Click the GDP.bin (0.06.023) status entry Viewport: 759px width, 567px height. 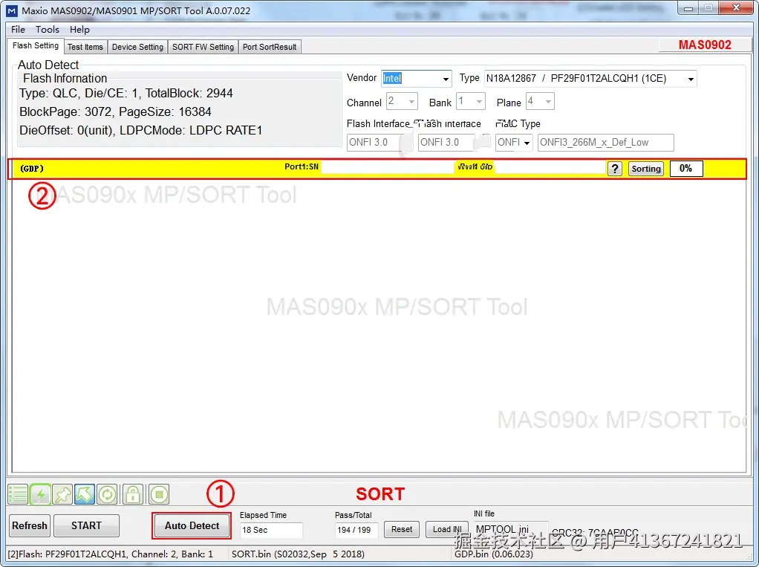pyautogui.click(x=494, y=554)
